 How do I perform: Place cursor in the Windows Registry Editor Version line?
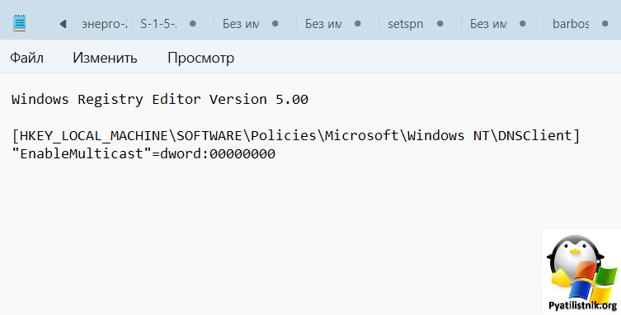point(160,99)
